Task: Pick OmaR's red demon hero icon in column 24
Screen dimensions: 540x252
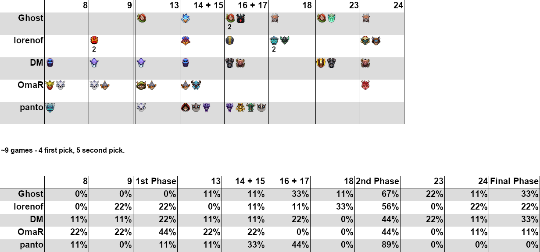Action: point(366,85)
